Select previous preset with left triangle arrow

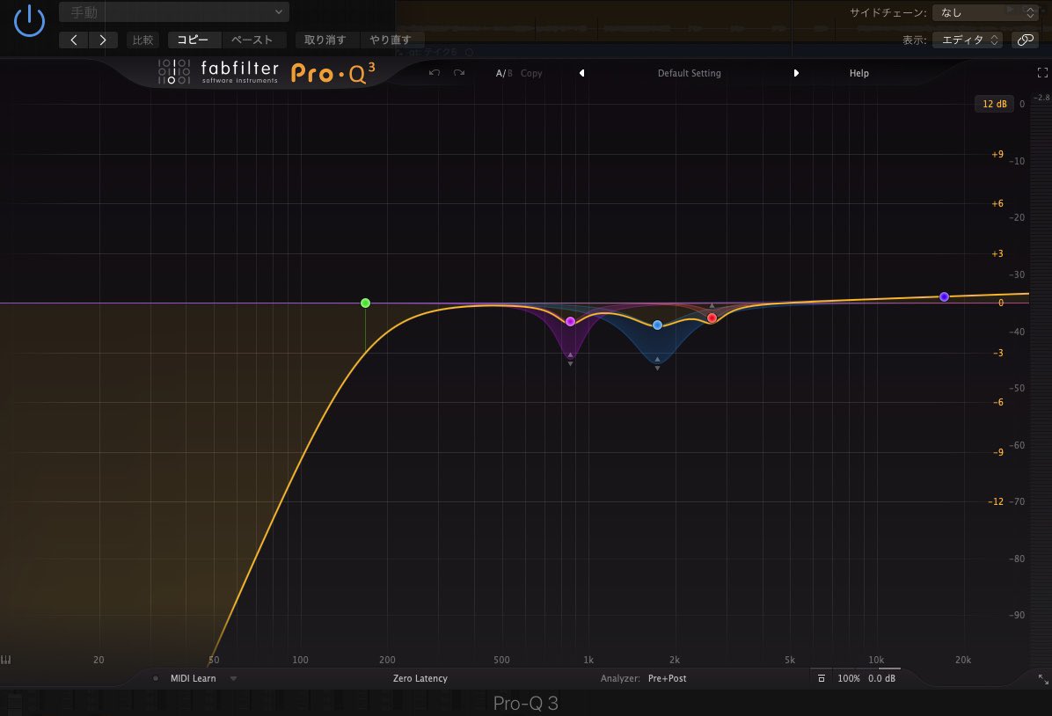[x=581, y=73]
